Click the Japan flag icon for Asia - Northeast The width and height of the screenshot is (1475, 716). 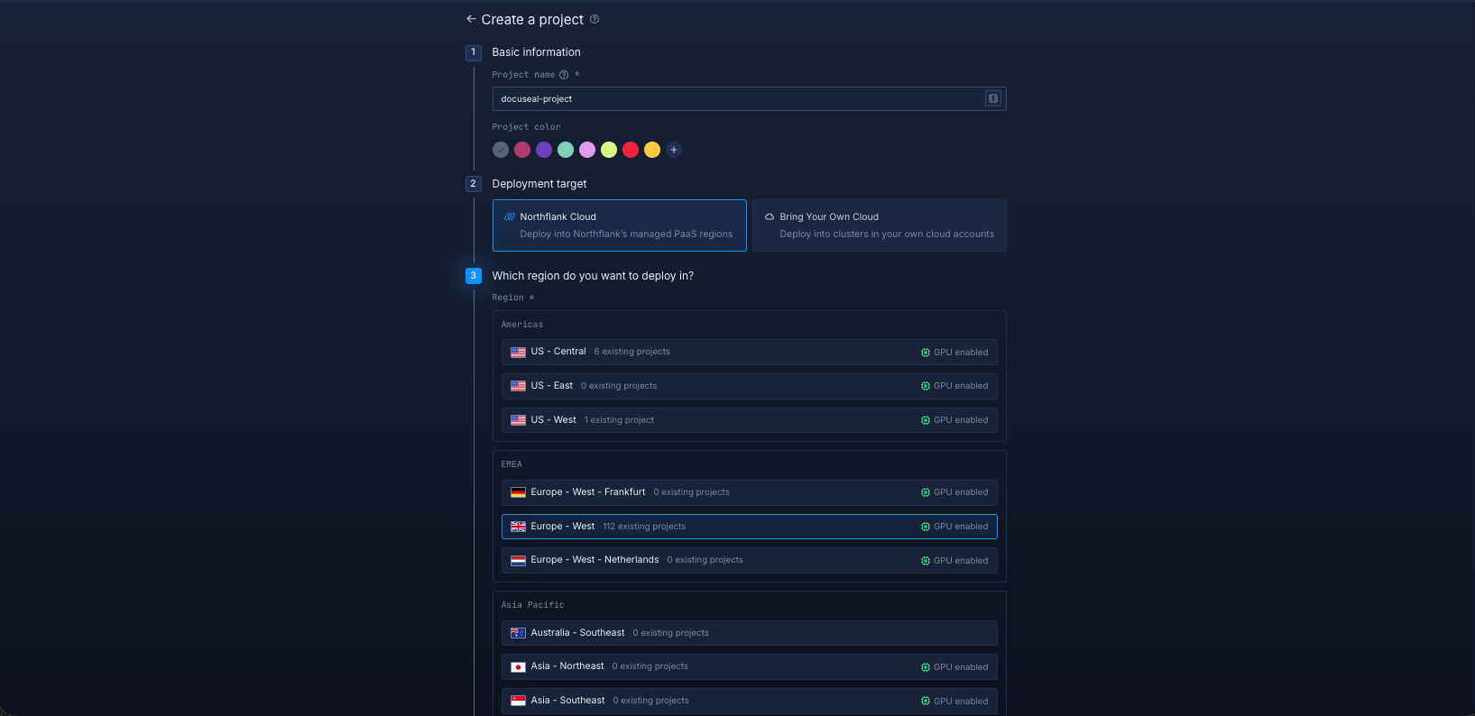518,667
